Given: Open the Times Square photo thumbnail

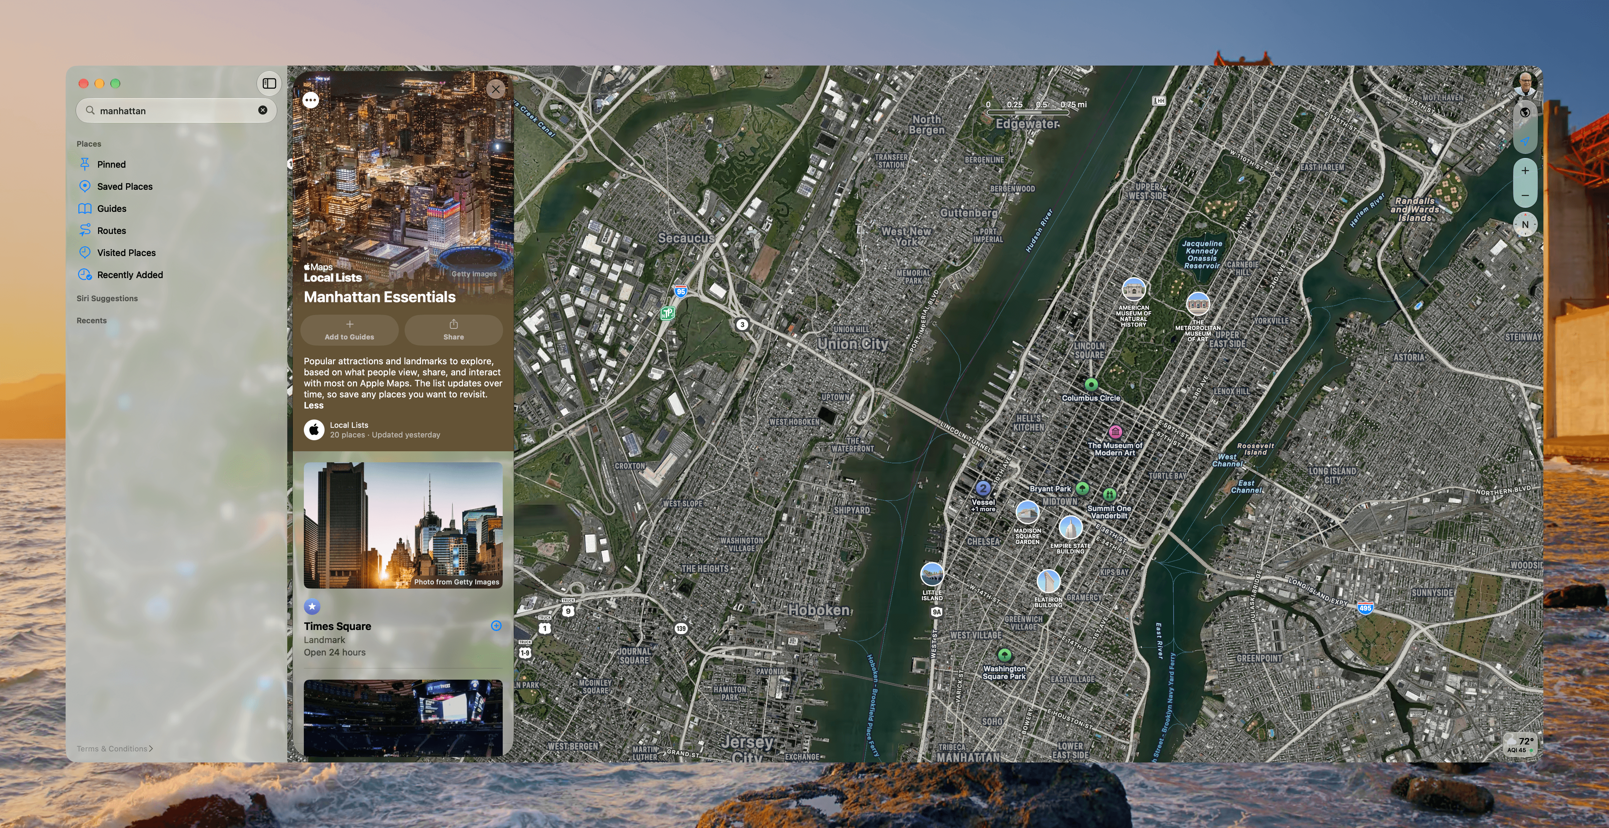Looking at the screenshot, I should (x=403, y=525).
